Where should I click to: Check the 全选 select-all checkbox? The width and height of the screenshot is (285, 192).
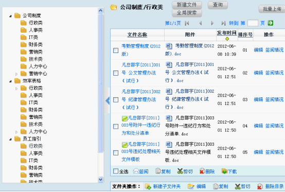pyautogui.click(x=116, y=171)
